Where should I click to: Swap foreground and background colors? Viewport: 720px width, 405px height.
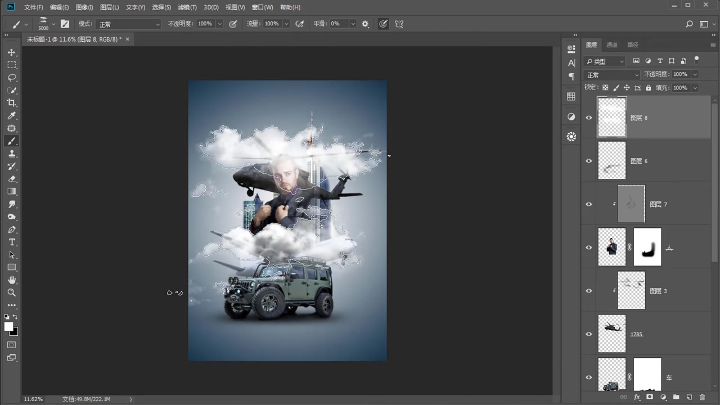(x=15, y=317)
